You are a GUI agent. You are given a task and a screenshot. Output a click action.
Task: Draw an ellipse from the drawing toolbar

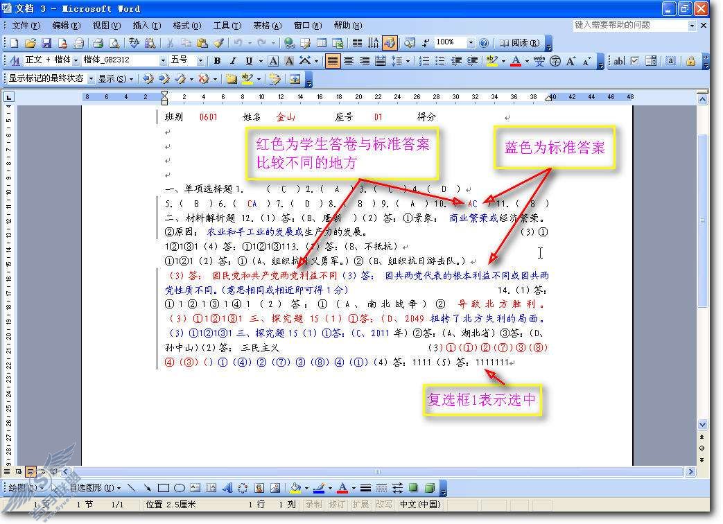180,487
